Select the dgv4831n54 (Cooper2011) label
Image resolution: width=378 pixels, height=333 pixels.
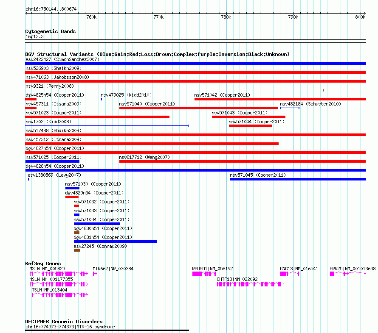coord(103,237)
